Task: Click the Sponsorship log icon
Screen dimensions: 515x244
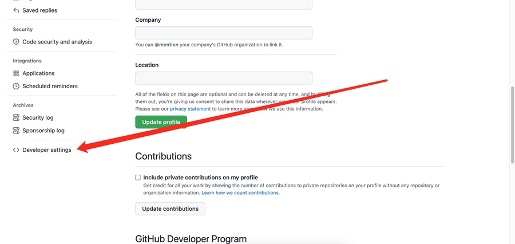Action: coord(16,131)
